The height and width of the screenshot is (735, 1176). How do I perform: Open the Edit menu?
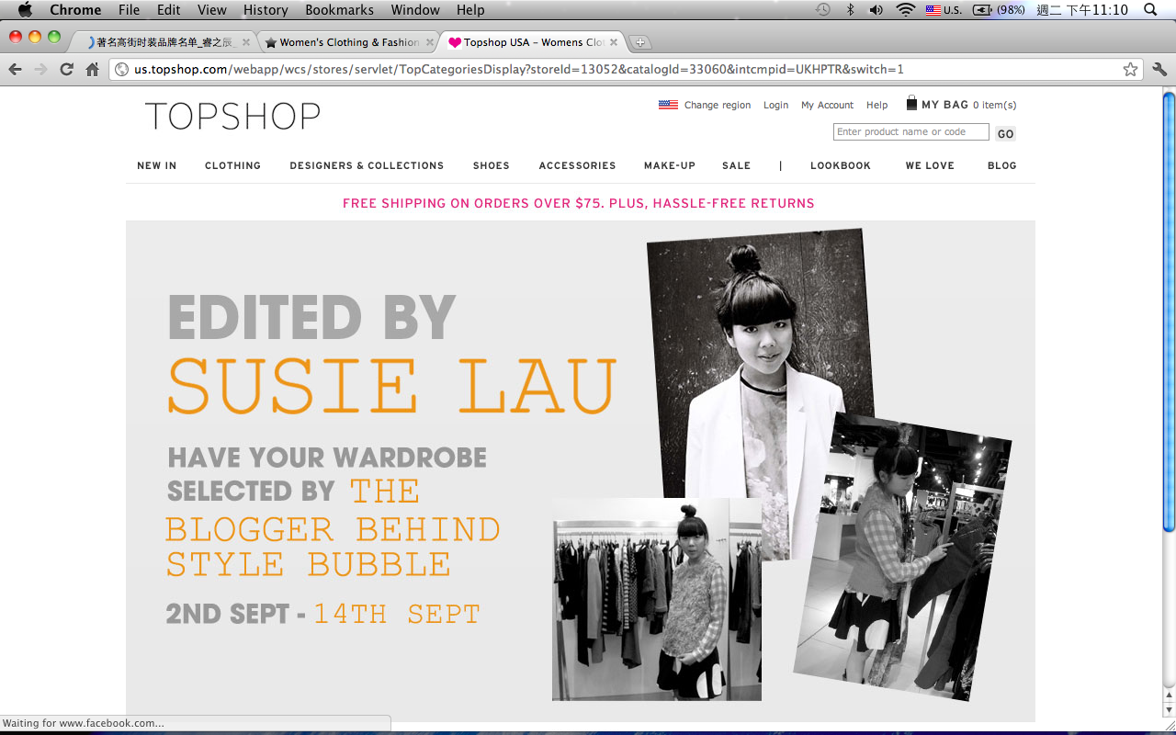(x=168, y=10)
